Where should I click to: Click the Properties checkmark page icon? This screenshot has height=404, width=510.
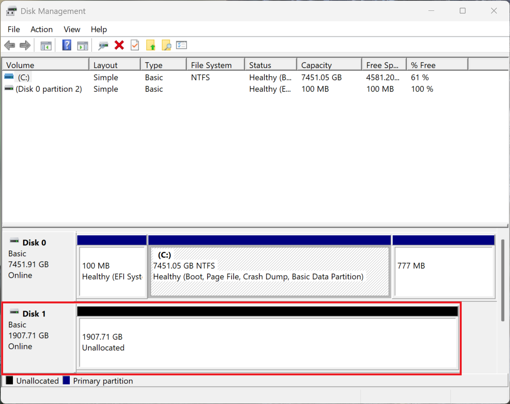click(135, 45)
